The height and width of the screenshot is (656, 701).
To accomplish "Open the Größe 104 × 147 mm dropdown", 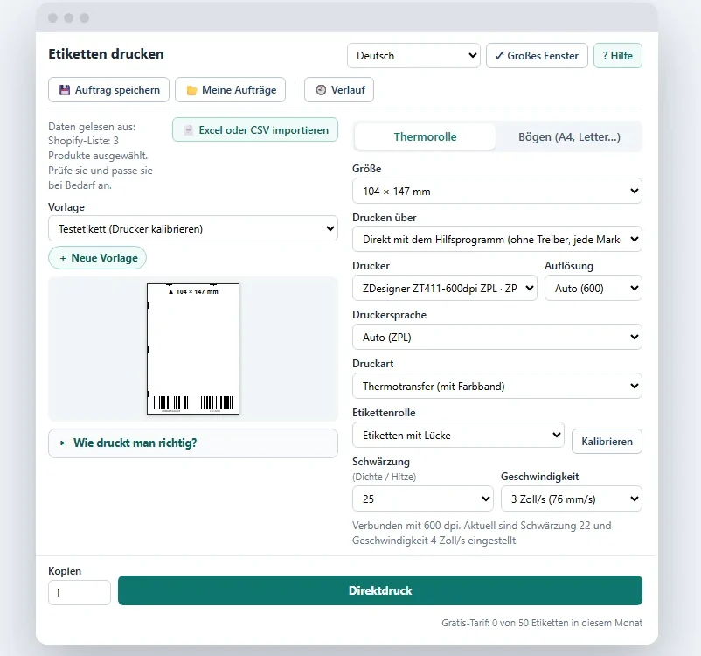I will tap(496, 191).
